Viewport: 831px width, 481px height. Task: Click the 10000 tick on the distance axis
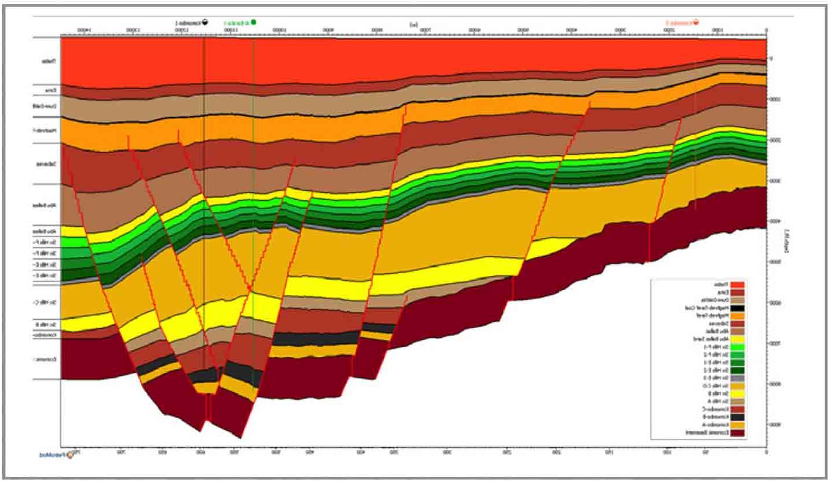point(278,29)
